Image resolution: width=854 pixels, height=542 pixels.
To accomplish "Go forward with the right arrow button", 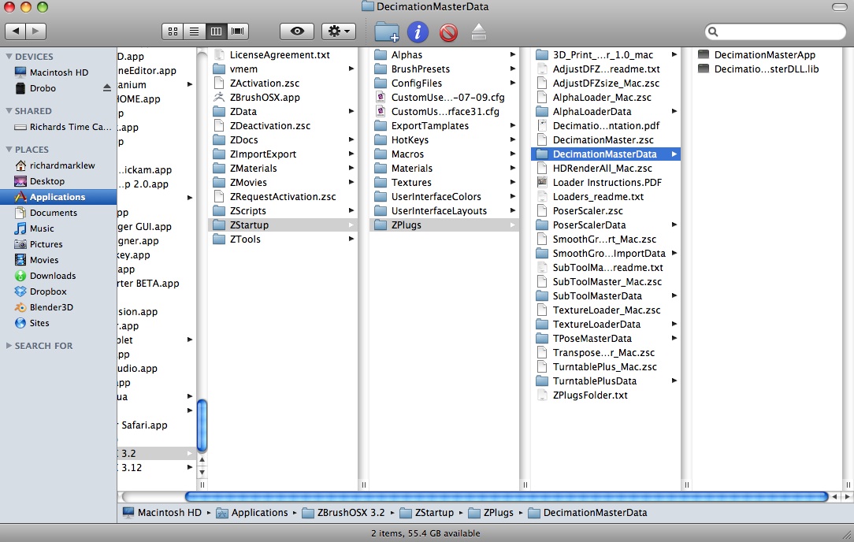I will (36, 31).
